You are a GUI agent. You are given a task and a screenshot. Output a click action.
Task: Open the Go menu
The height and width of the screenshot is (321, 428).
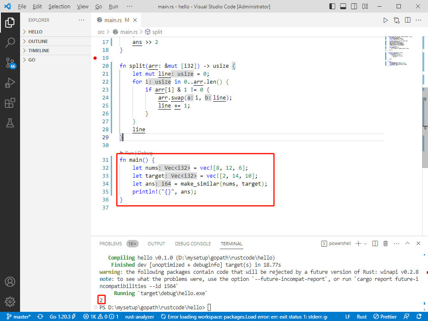[x=99, y=6]
